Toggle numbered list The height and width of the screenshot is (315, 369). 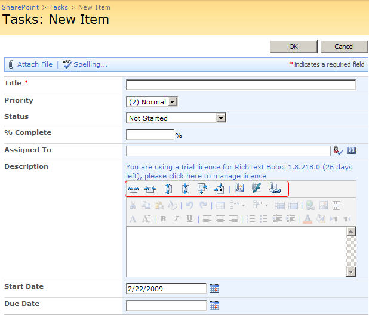(x=251, y=219)
